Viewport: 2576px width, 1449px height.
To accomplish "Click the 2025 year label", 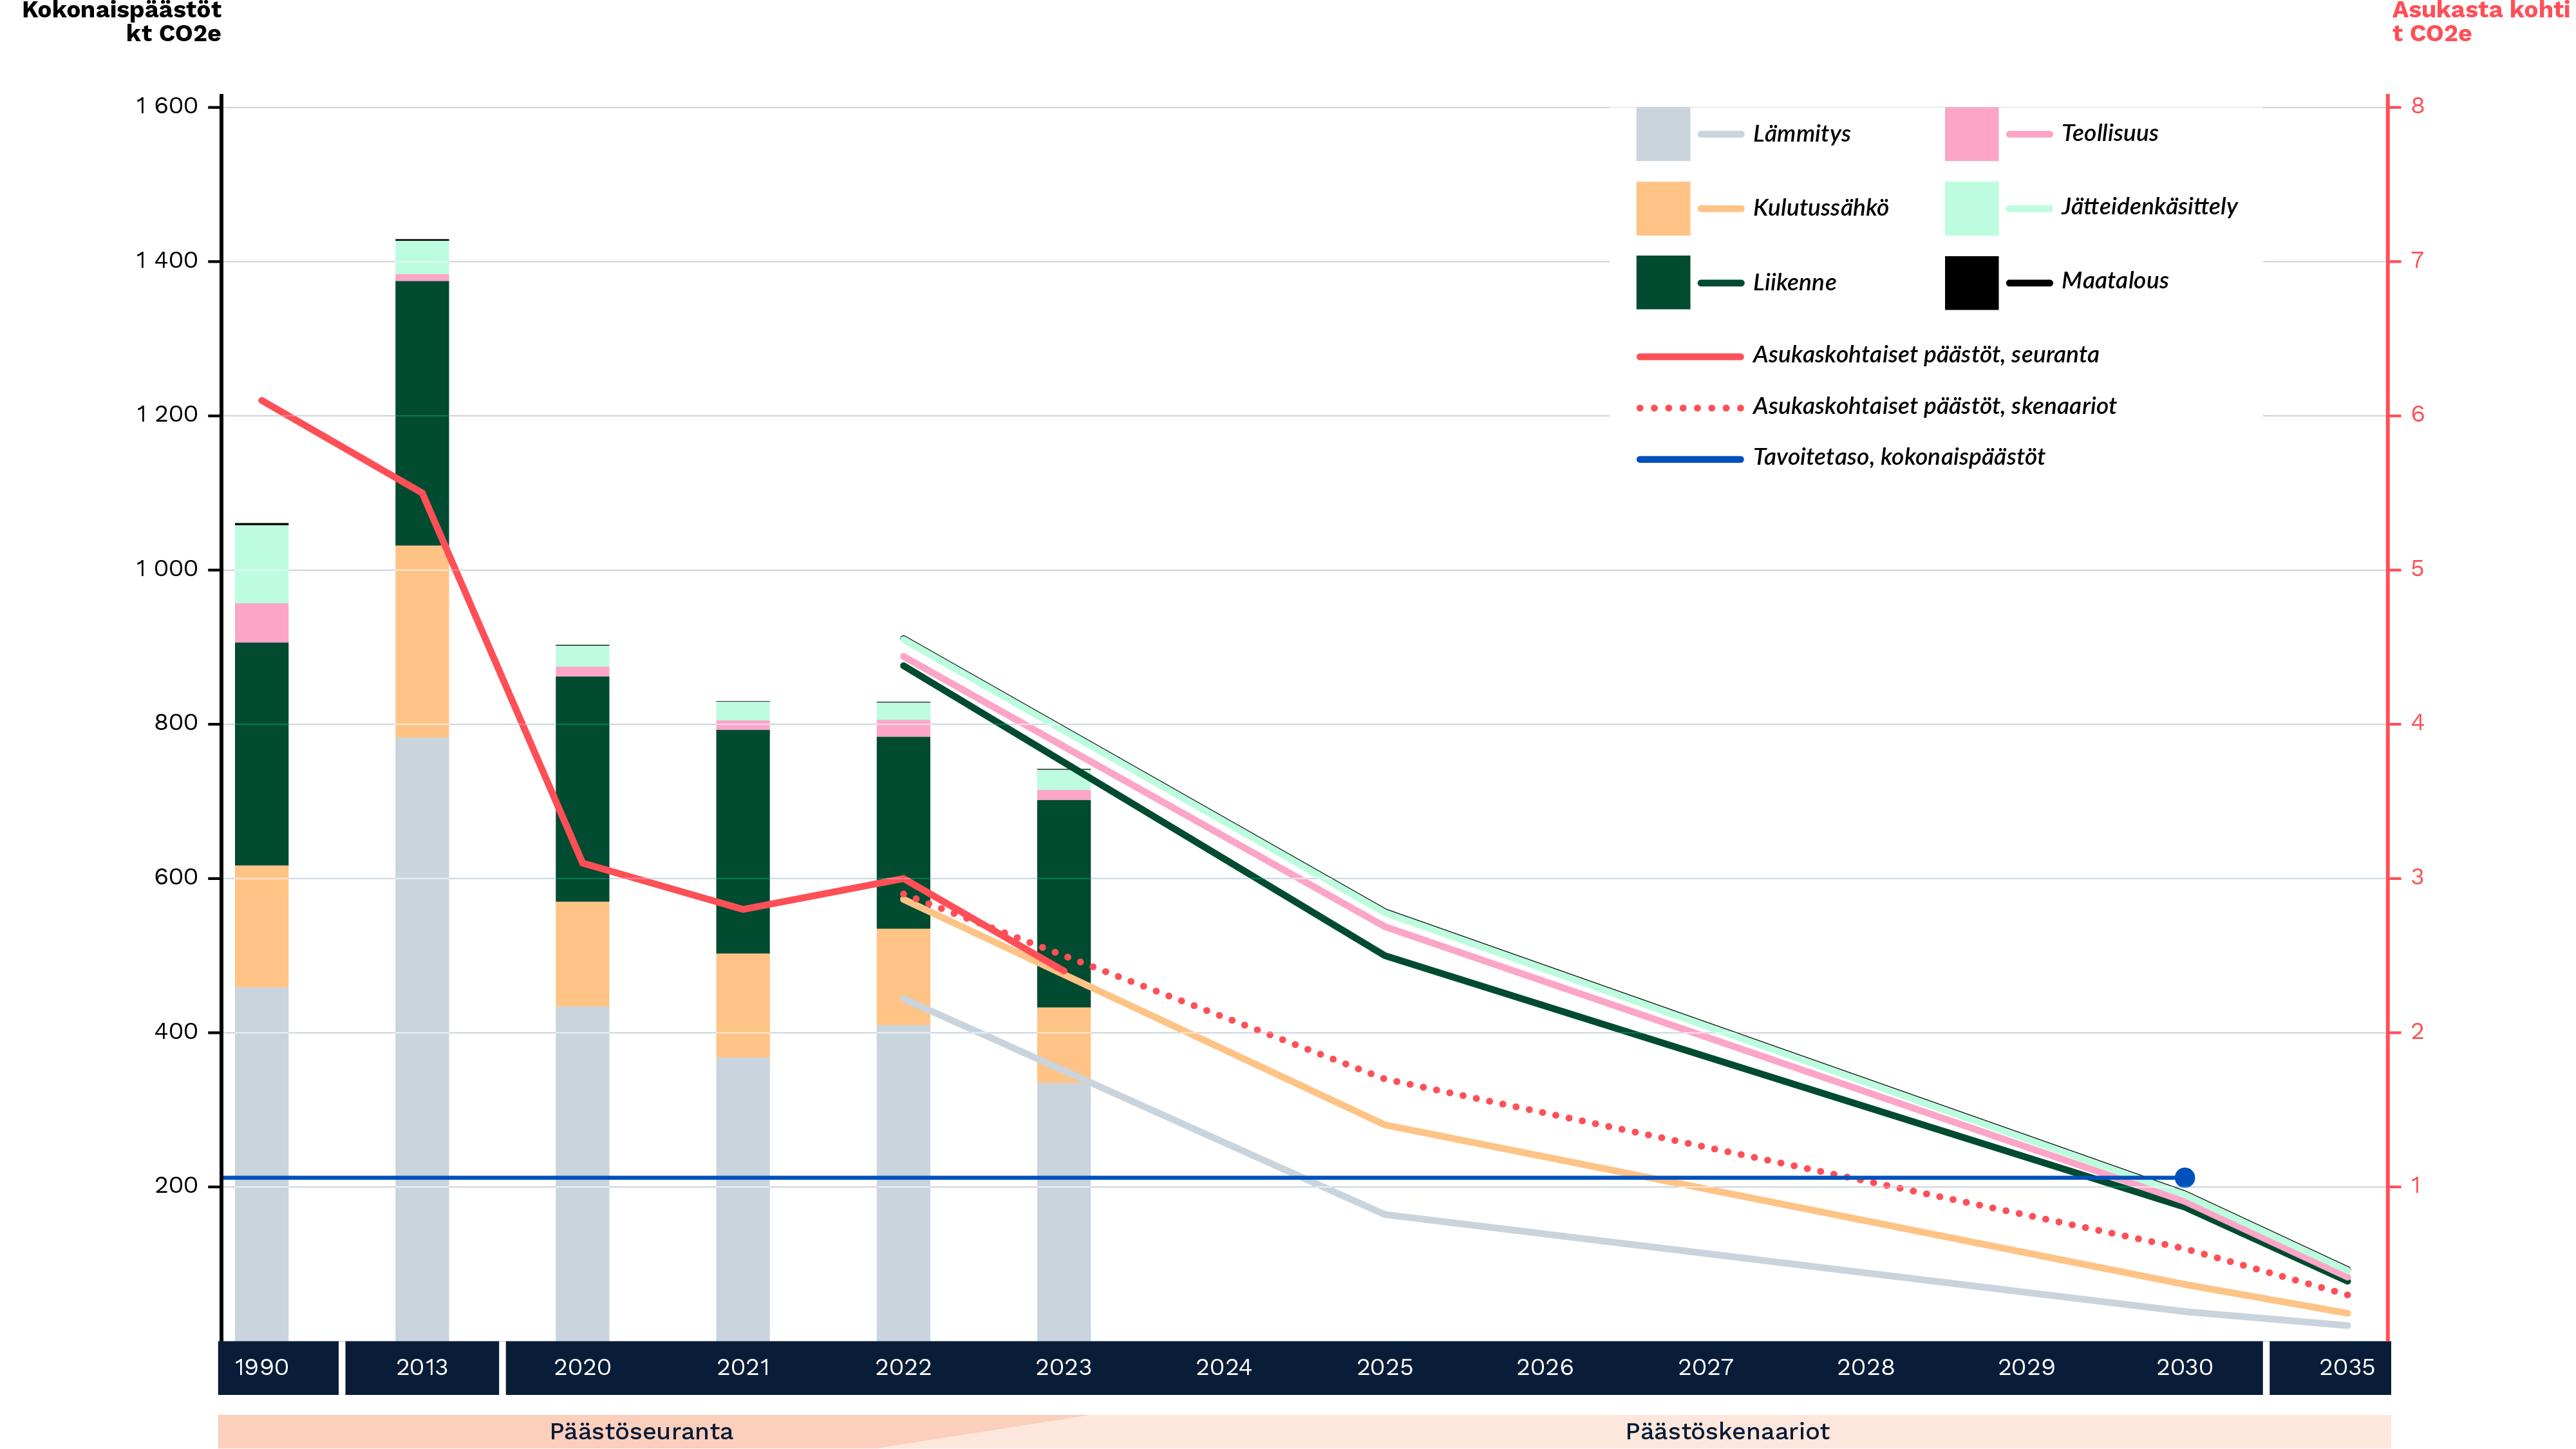I will [x=1384, y=1367].
